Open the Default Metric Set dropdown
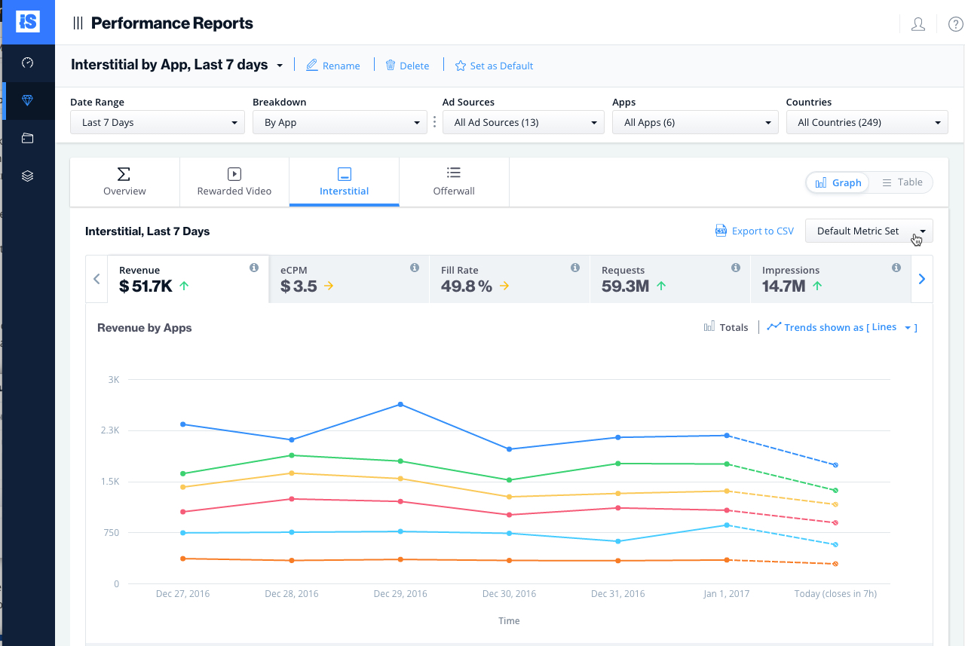The width and height of the screenshot is (965, 646). click(x=868, y=231)
